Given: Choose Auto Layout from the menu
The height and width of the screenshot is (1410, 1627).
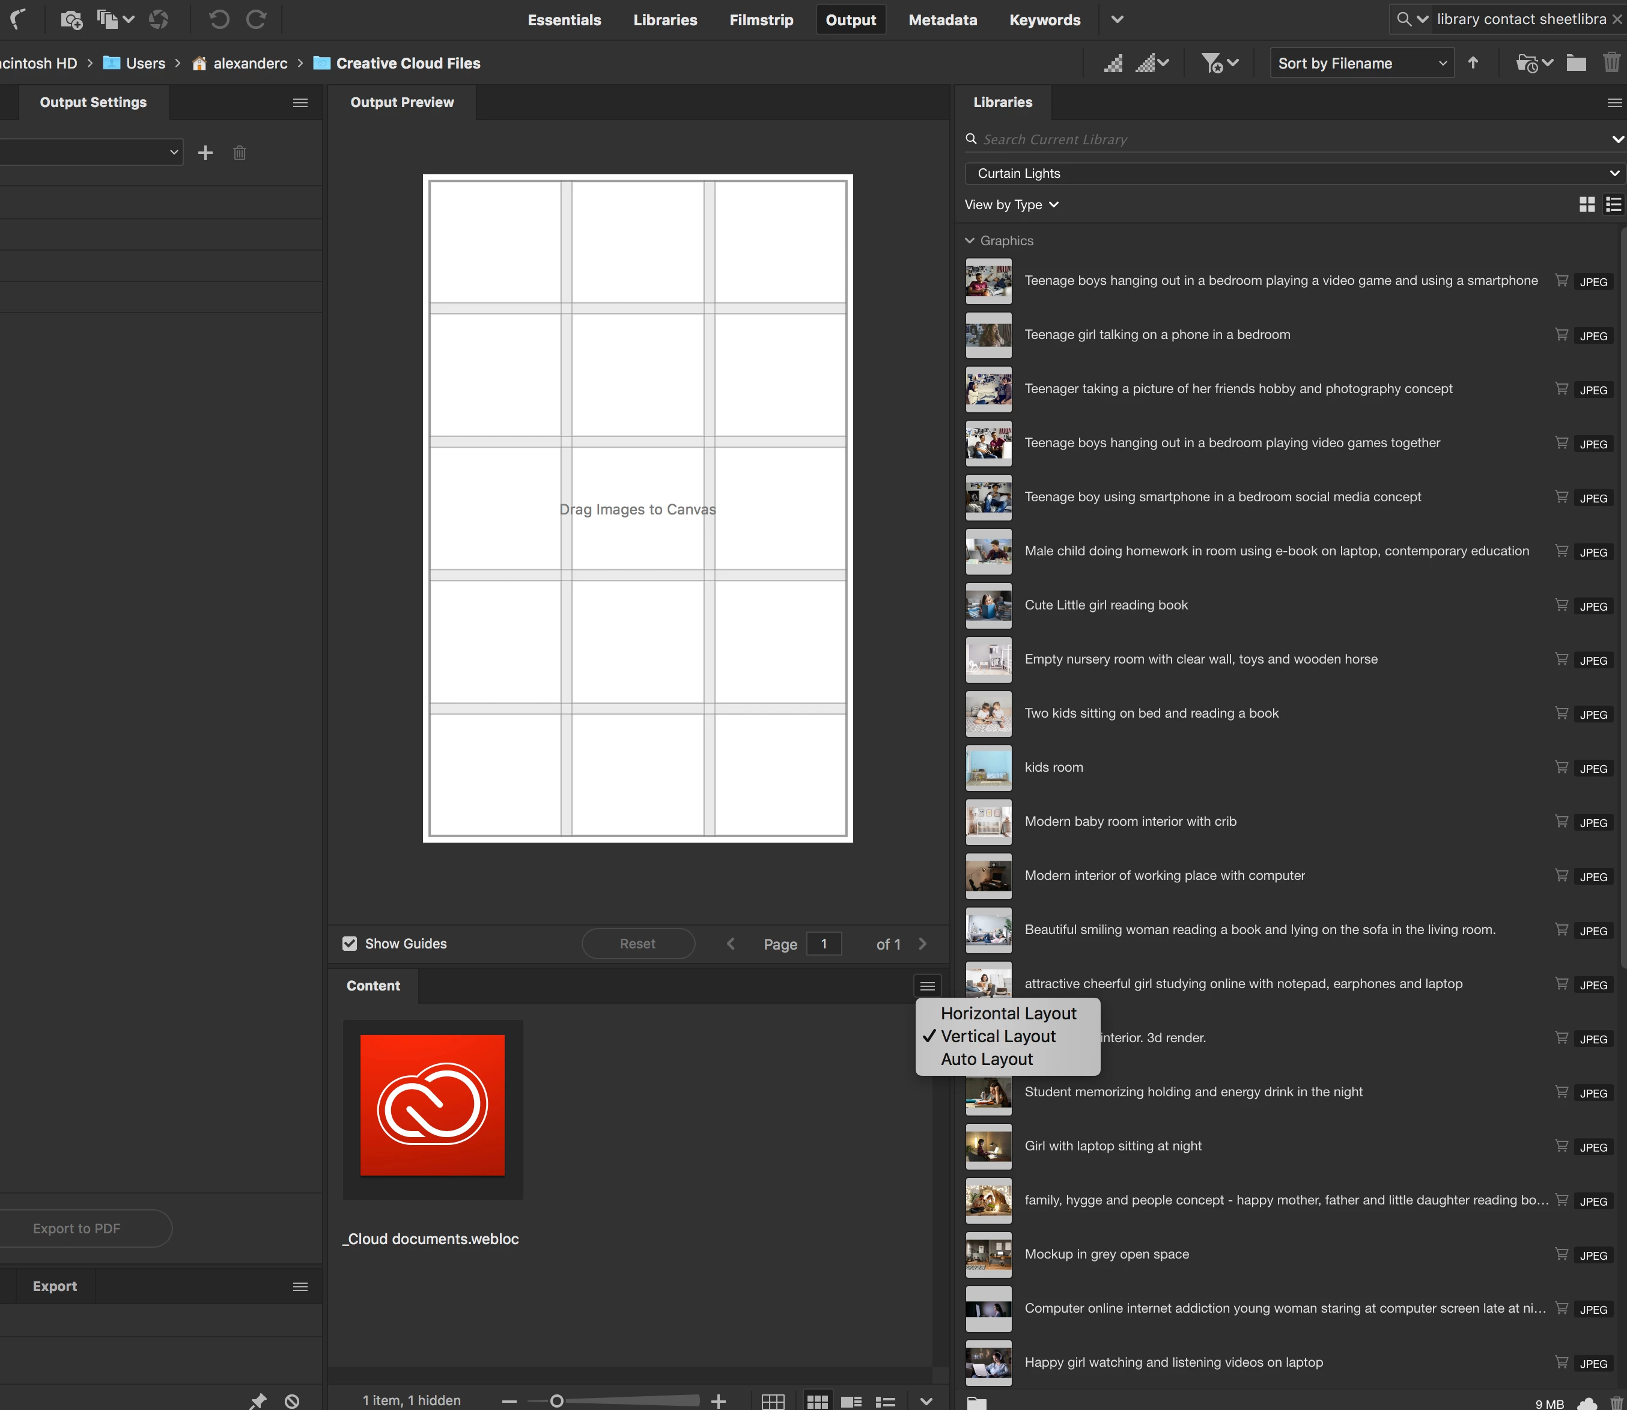Looking at the screenshot, I should [x=986, y=1059].
